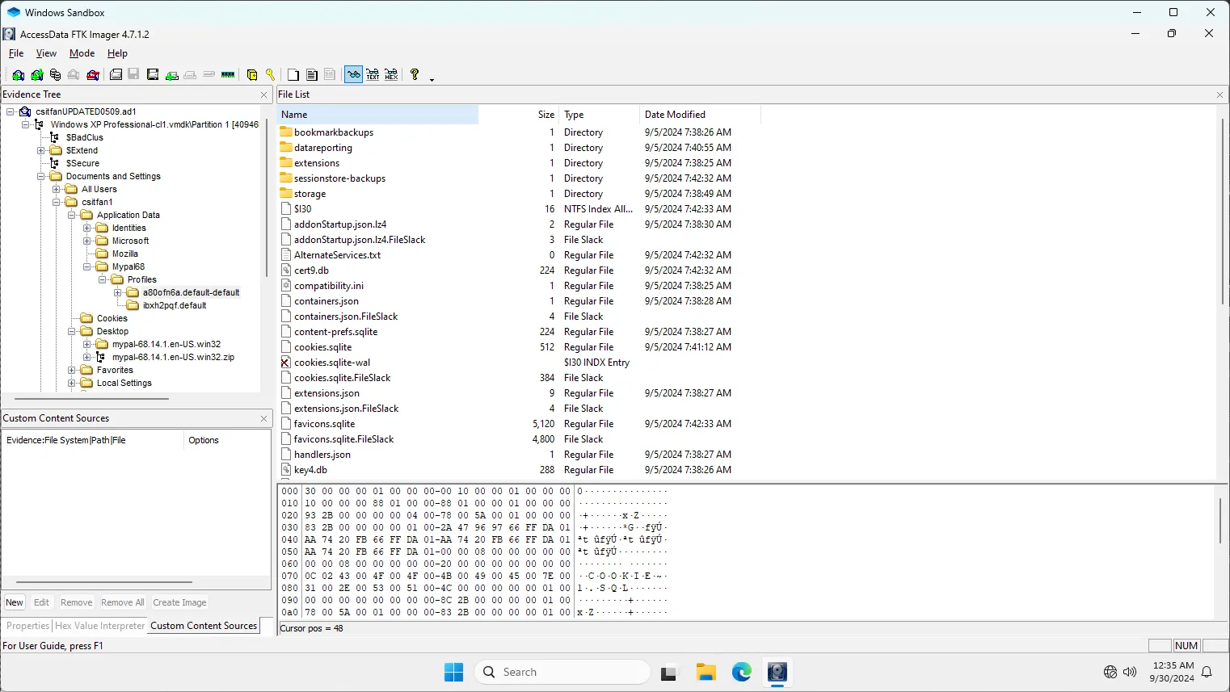1230x692 pixels.
Task: Click the Windows Start button
Action: (x=453, y=672)
